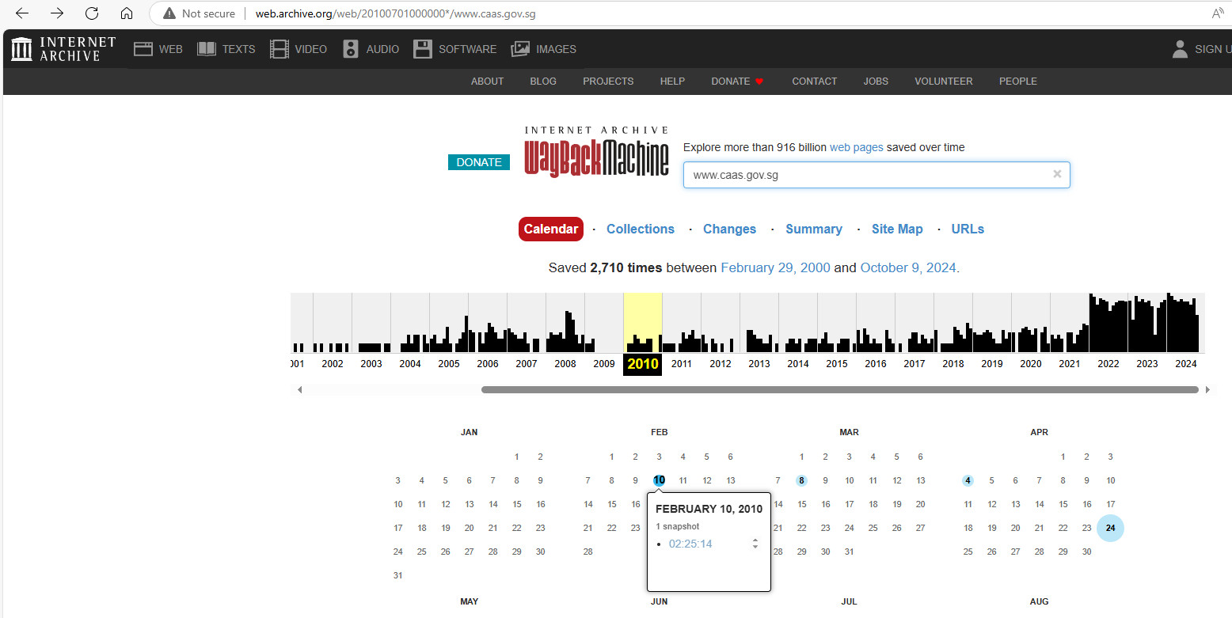The width and height of the screenshot is (1232, 618).
Task: Click April 24 snapshot day
Action: 1110,528
